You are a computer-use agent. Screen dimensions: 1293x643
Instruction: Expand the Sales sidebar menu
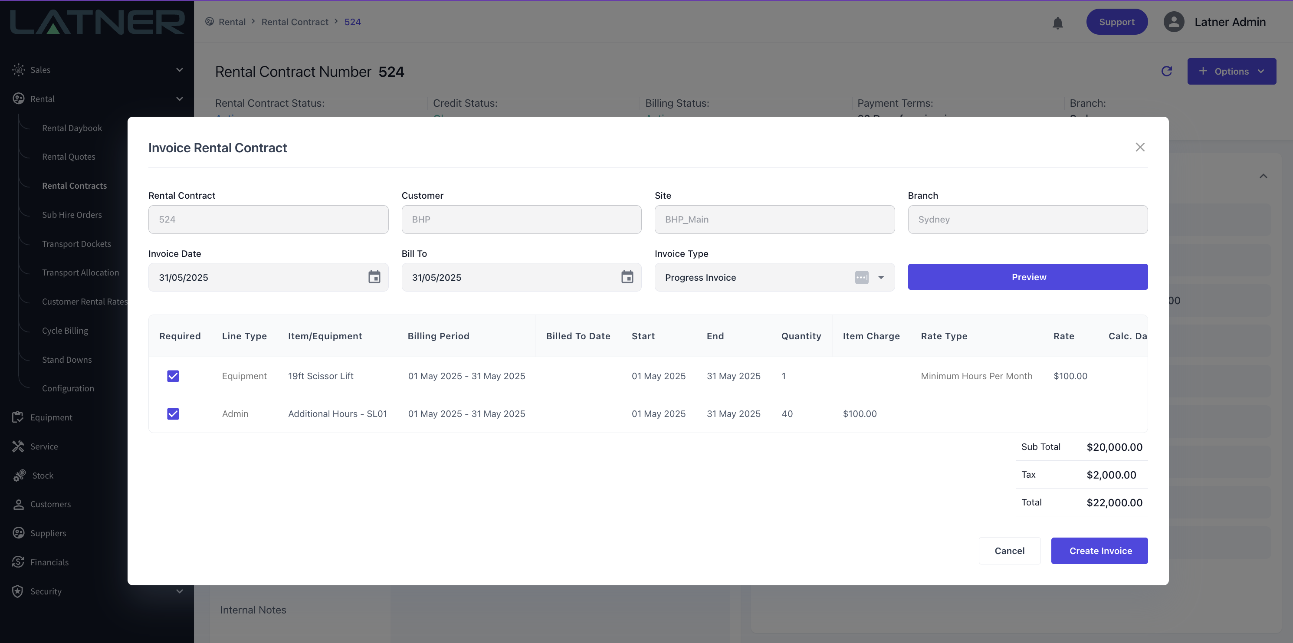(x=179, y=70)
